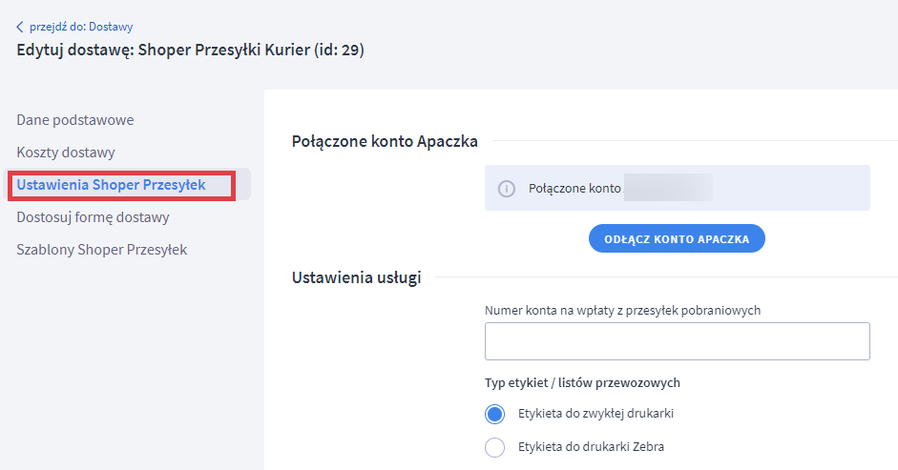Viewport: 898px width, 470px height.
Task: Select Etykieta do drukarki Zebra radio
Action: pos(495,447)
